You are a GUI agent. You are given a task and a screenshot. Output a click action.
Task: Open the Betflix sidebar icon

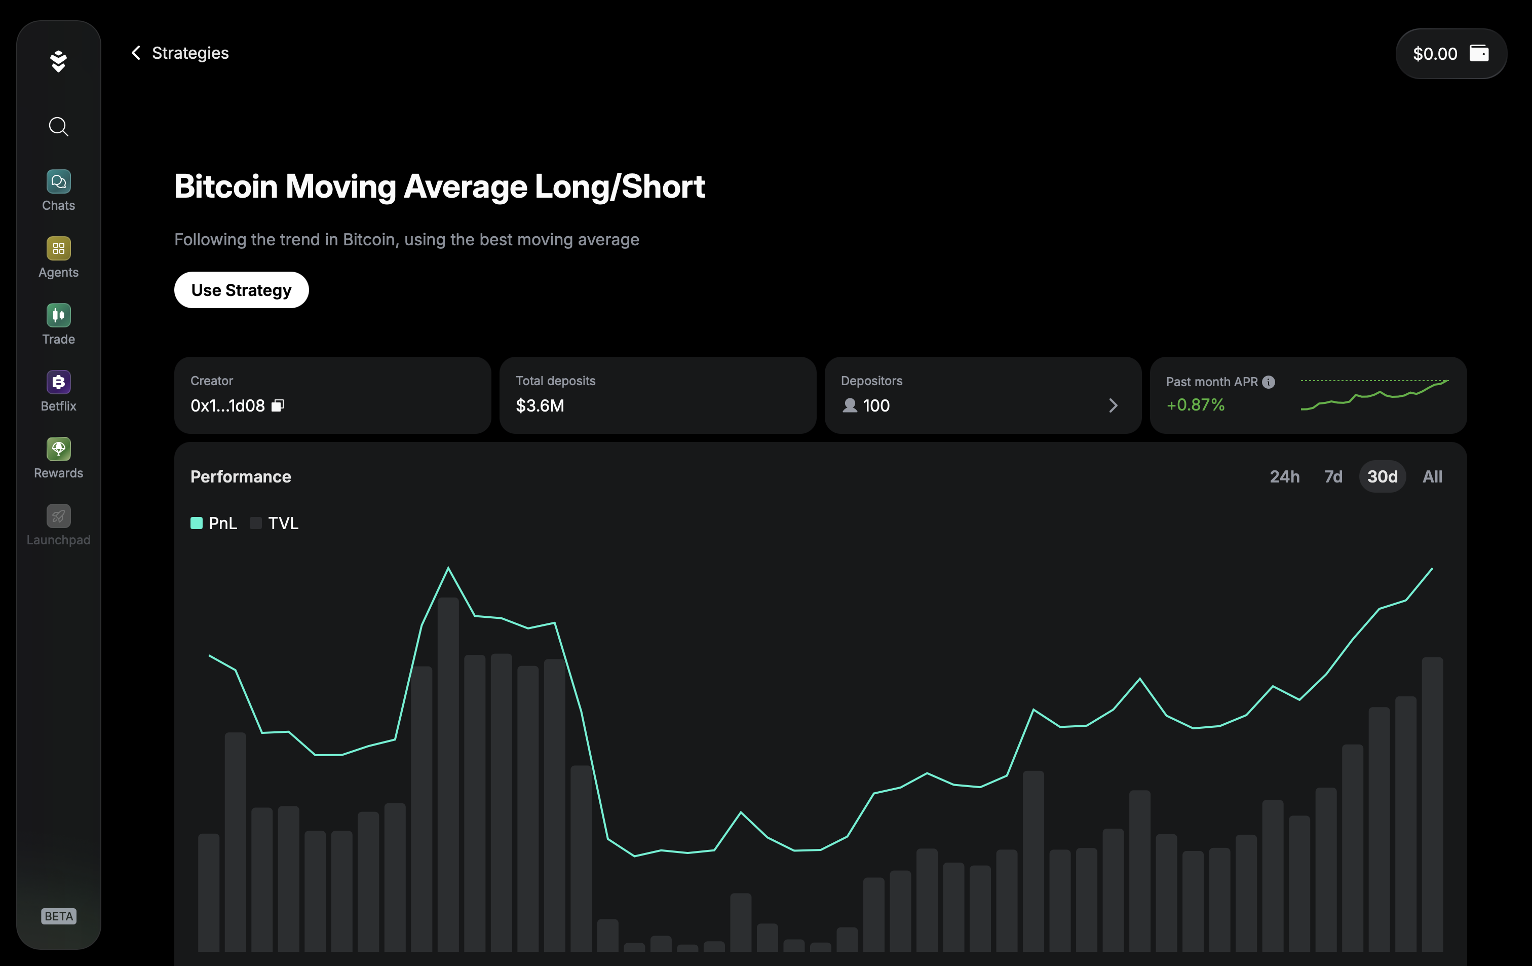point(59,383)
